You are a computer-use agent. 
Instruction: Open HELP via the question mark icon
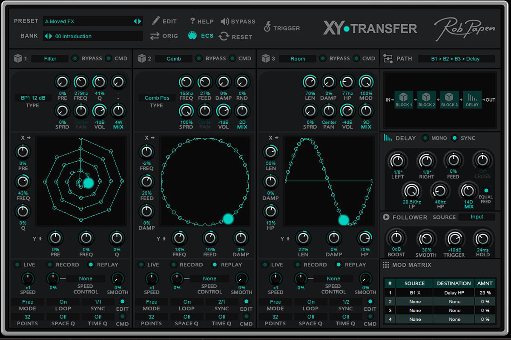[192, 20]
